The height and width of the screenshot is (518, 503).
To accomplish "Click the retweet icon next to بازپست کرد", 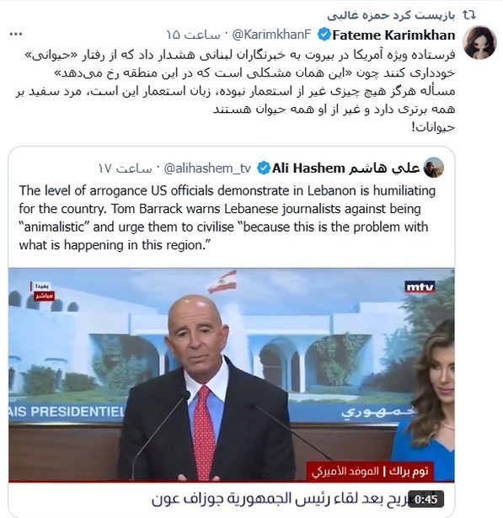I will click(x=468, y=15).
